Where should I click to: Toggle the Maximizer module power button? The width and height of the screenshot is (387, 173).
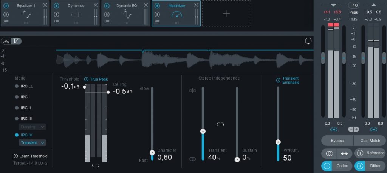click(x=157, y=6)
